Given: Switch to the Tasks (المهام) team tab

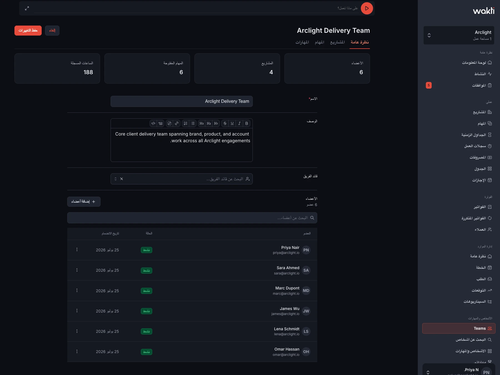Looking at the screenshot, I should (319, 42).
